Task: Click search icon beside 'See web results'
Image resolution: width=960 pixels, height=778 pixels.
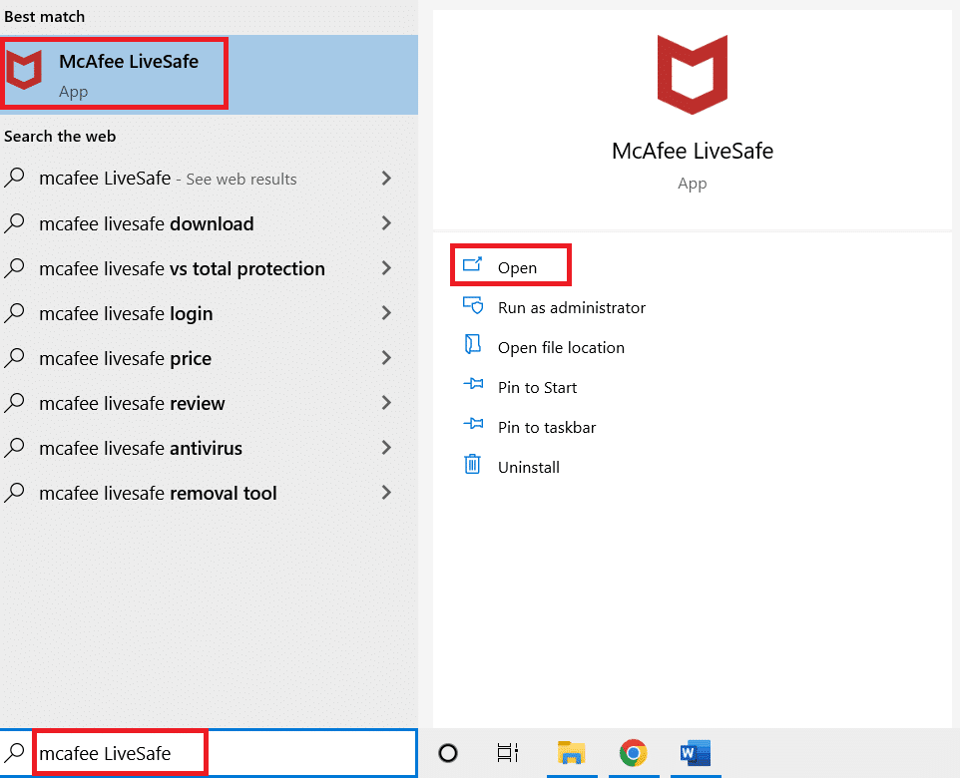Action: 14,179
